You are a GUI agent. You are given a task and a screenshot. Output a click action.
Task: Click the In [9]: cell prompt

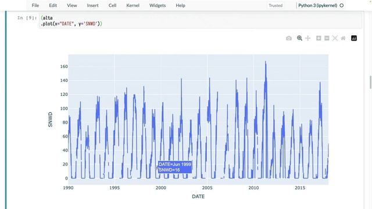pos(27,18)
